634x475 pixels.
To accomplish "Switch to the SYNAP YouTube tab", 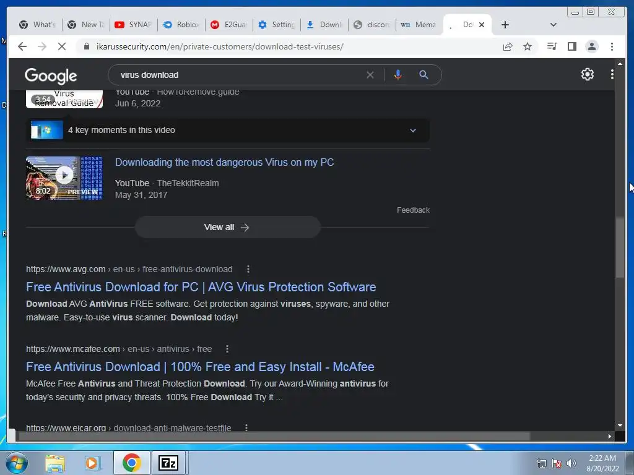I will pyautogui.click(x=134, y=25).
